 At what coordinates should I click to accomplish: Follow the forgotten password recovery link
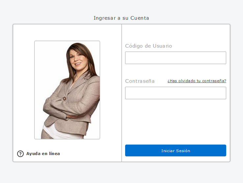pos(197,81)
